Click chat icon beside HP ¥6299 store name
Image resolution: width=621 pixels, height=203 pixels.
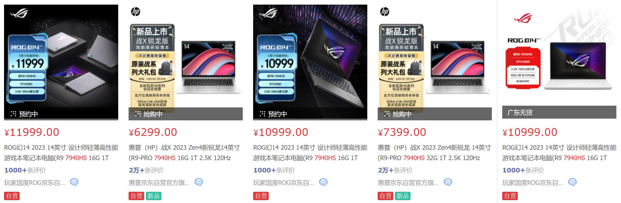click(199, 182)
